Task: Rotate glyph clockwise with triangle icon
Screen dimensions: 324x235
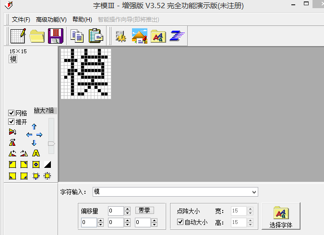Action: click(24, 153)
